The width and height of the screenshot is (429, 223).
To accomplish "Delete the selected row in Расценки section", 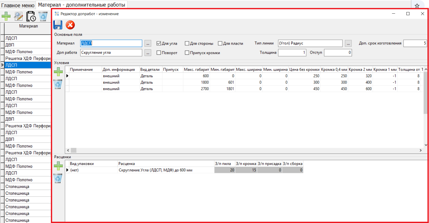I will click(58, 178).
